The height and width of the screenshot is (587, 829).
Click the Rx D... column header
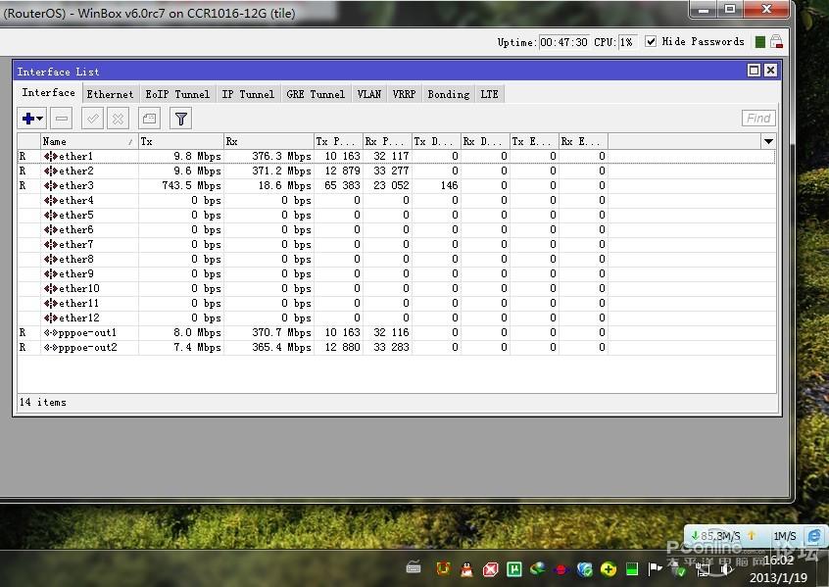point(485,141)
